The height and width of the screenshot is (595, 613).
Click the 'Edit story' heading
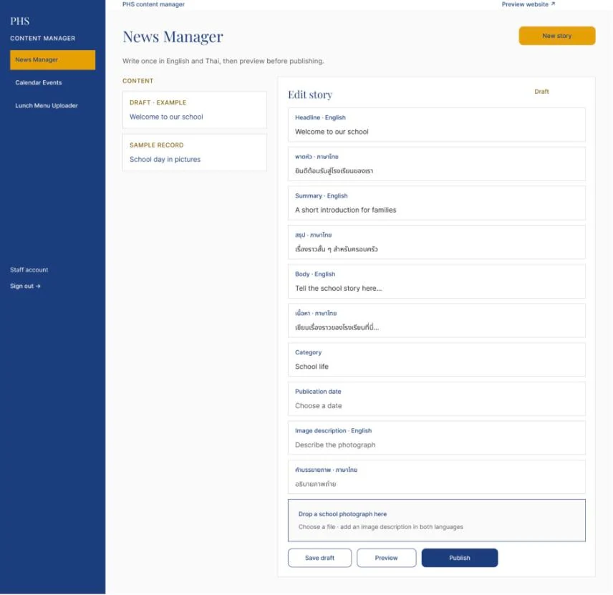point(310,95)
